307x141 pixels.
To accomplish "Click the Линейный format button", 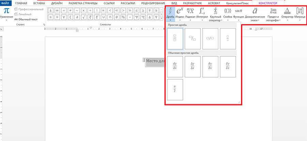I will click(23, 14).
